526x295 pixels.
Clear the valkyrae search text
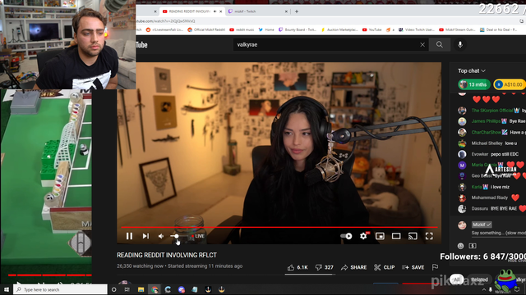coord(422,44)
